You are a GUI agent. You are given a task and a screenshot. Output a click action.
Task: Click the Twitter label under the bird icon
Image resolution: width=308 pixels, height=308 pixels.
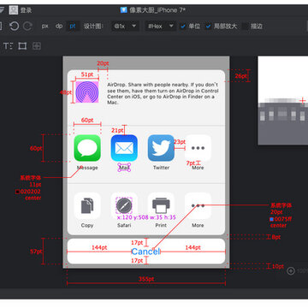pos(161,168)
